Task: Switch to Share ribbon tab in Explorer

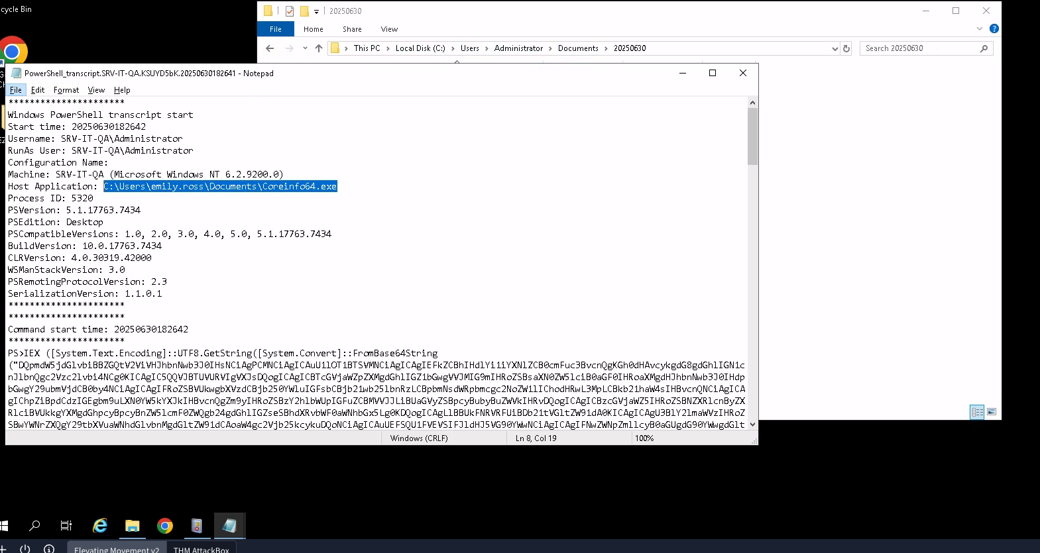Action: point(352,29)
